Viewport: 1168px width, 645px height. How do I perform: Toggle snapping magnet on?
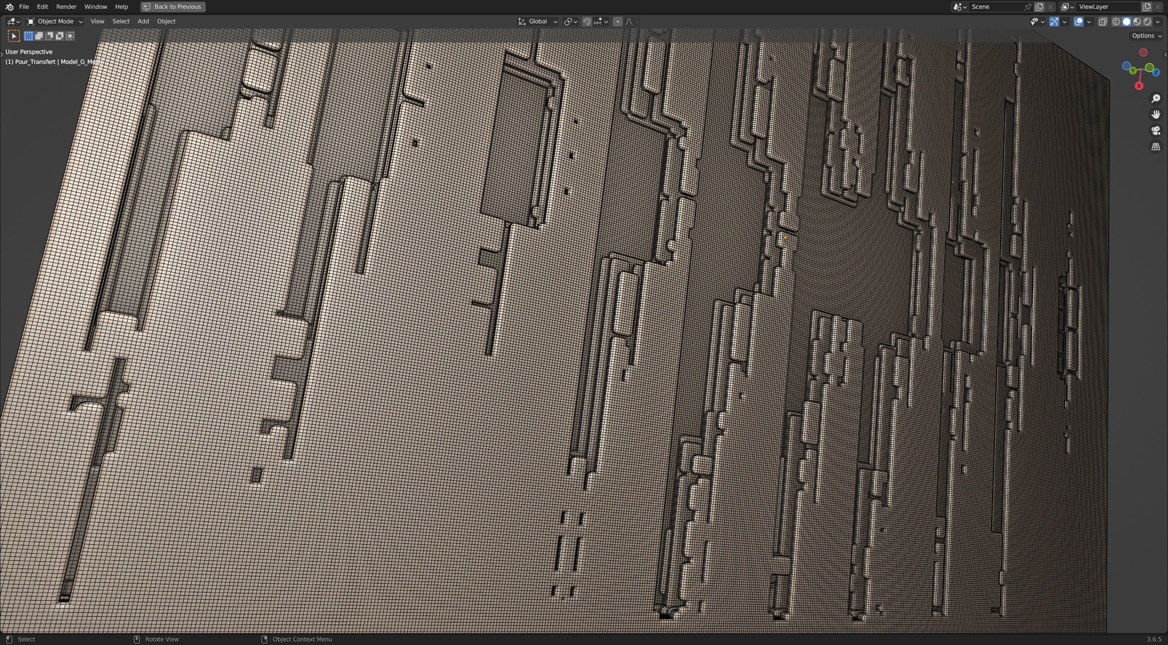click(x=587, y=21)
